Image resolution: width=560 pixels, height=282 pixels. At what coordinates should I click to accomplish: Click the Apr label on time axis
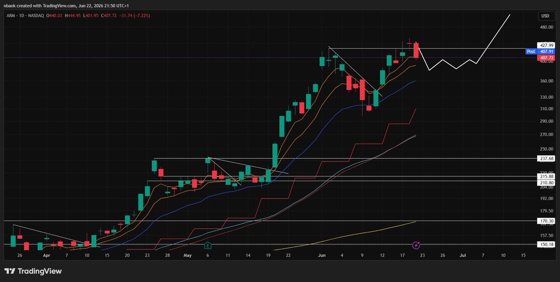pos(46,255)
